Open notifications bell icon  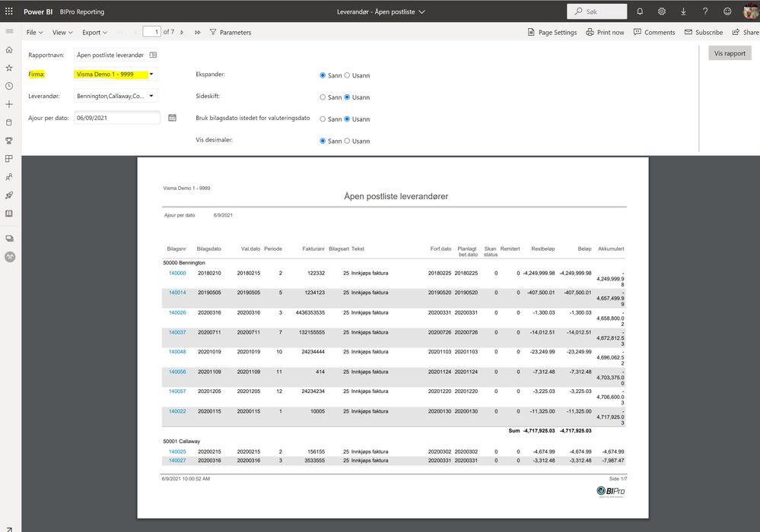click(x=640, y=11)
